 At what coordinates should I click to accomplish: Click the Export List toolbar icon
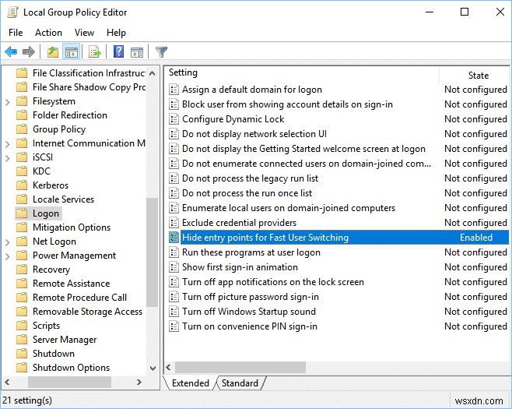[x=95, y=52]
